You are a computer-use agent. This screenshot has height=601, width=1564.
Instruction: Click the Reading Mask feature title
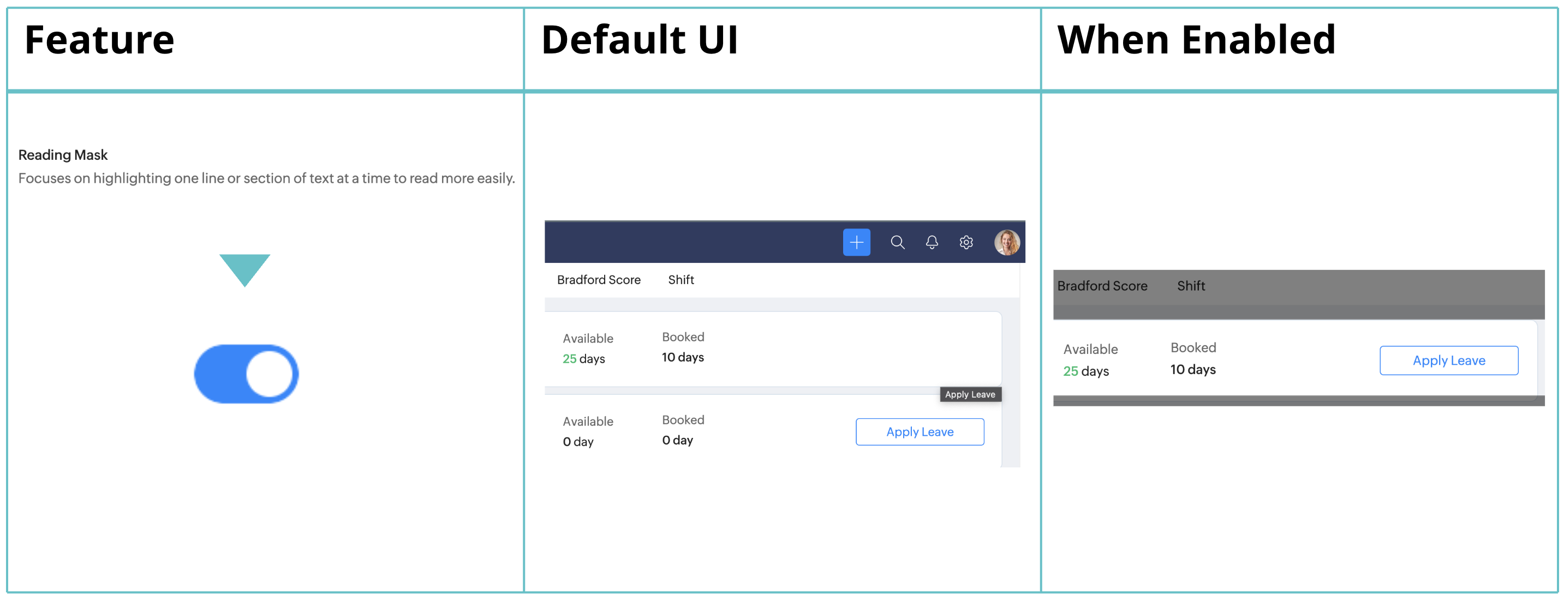(x=63, y=155)
